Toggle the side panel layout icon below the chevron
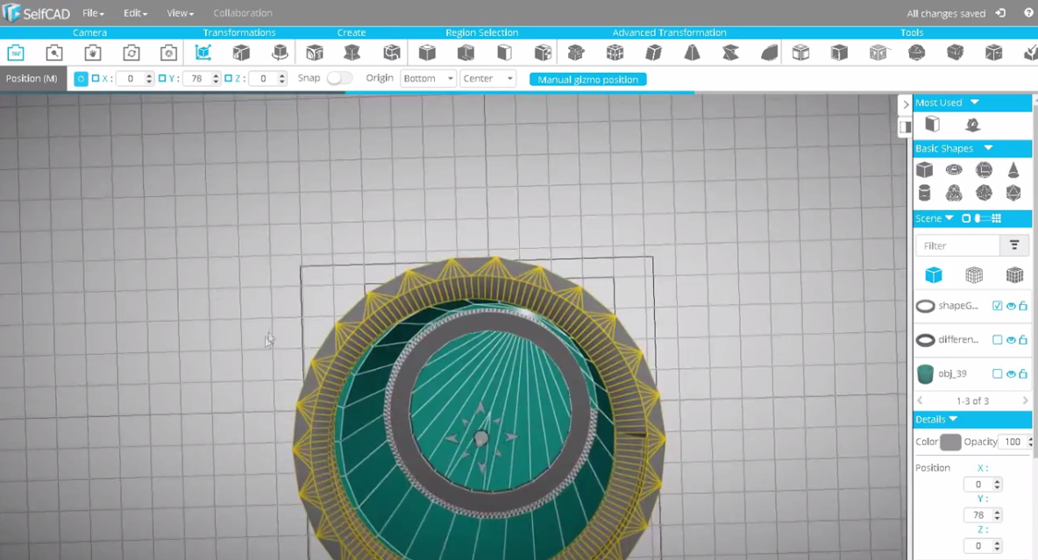The image size is (1038, 560). point(906,126)
